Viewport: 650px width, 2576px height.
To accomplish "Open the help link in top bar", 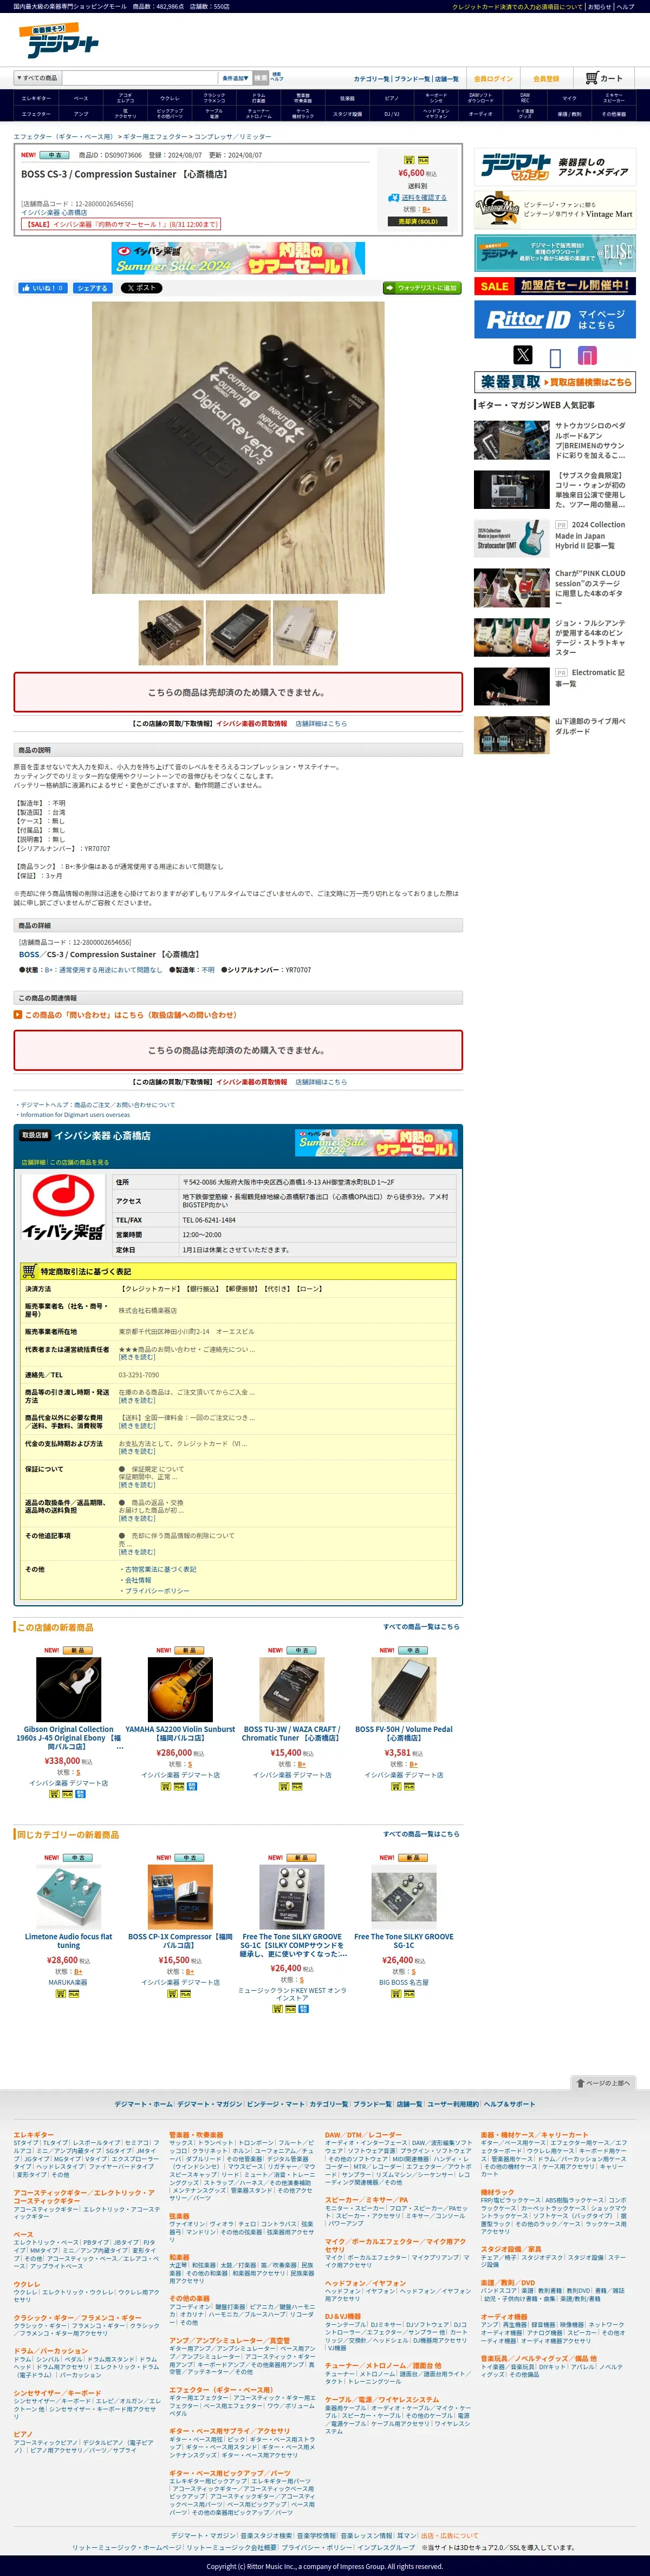I will tap(626, 6).
